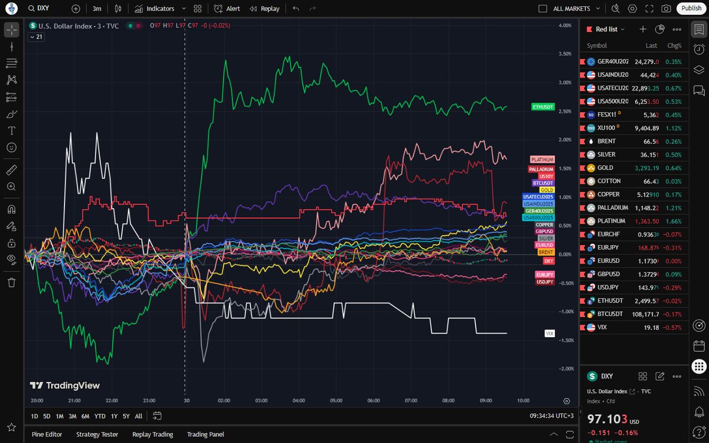
Task: Open indicator templates grid icon
Action: 197,9
